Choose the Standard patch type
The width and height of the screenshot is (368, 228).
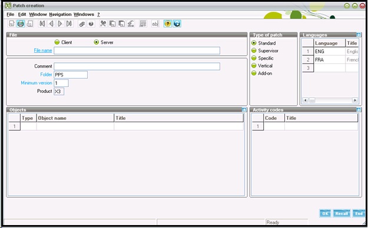(254, 43)
